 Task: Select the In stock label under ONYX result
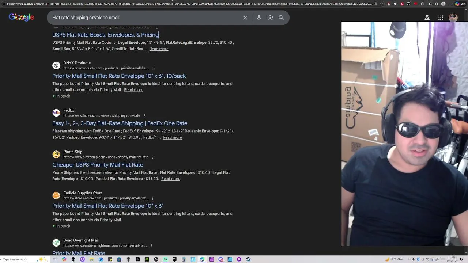point(63,96)
